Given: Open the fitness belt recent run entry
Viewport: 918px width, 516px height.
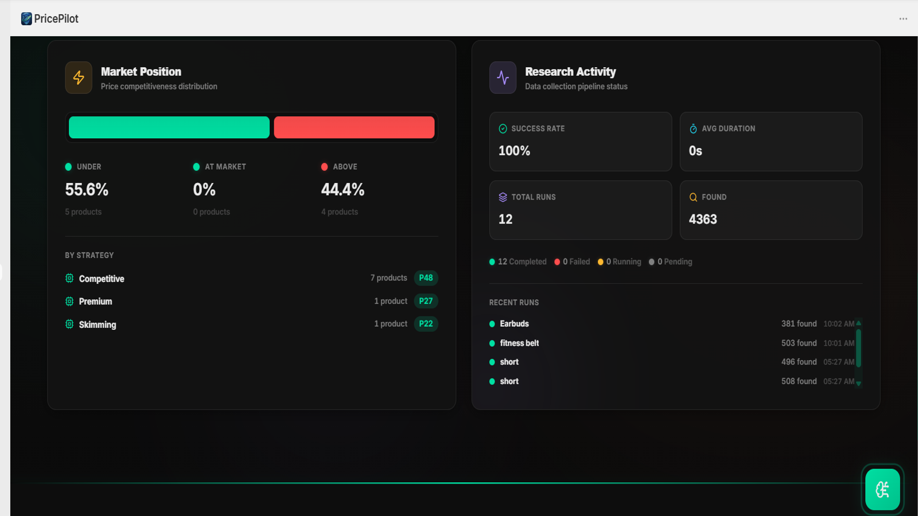Looking at the screenshot, I should tap(672, 343).
